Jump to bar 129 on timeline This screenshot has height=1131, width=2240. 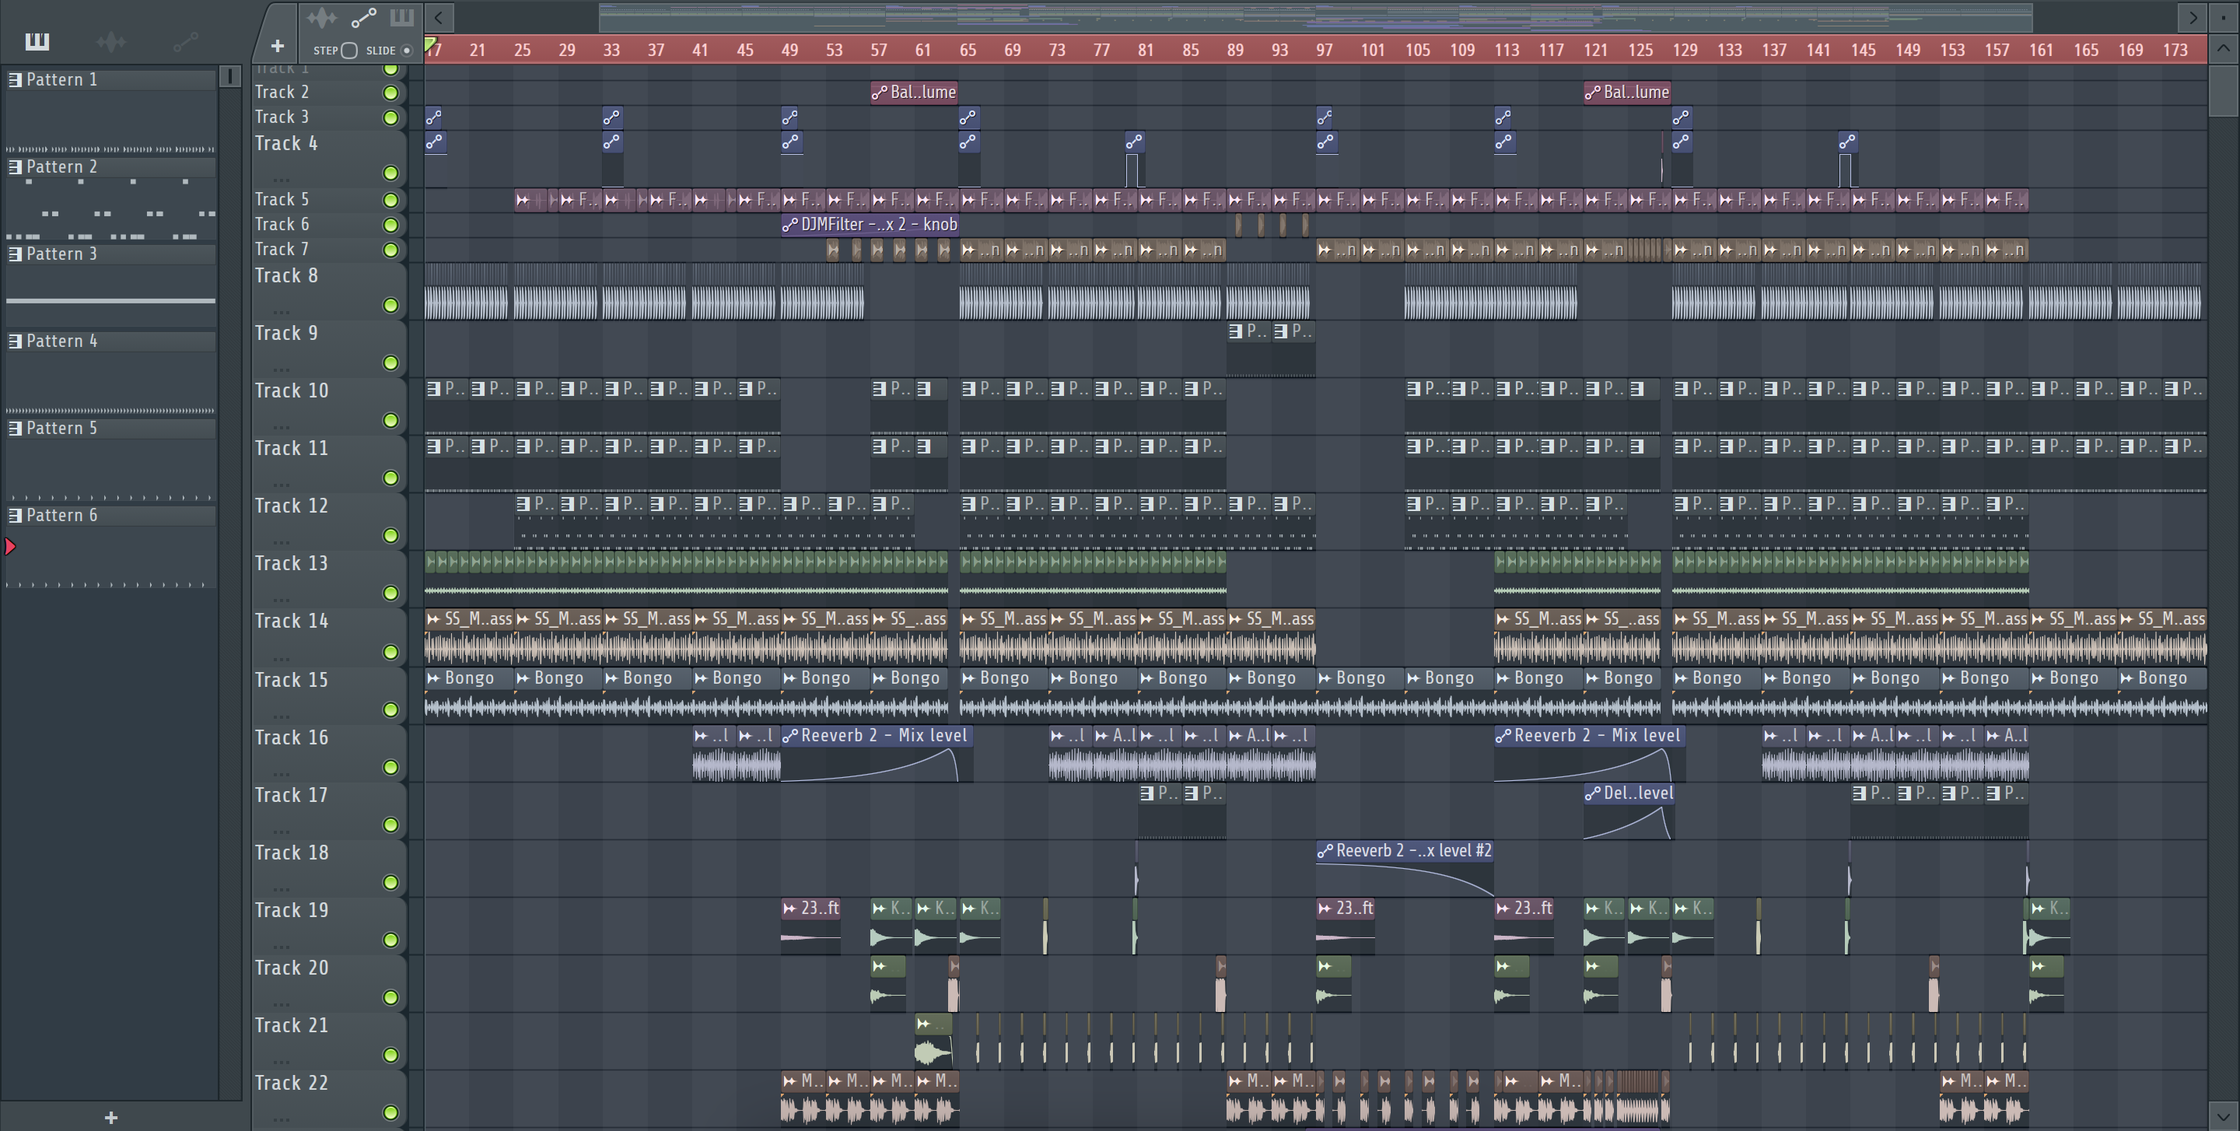point(1685,50)
